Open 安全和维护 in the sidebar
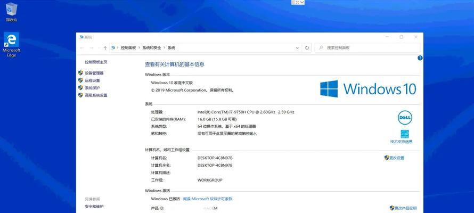The image size is (474, 213). tap(94, 207)
